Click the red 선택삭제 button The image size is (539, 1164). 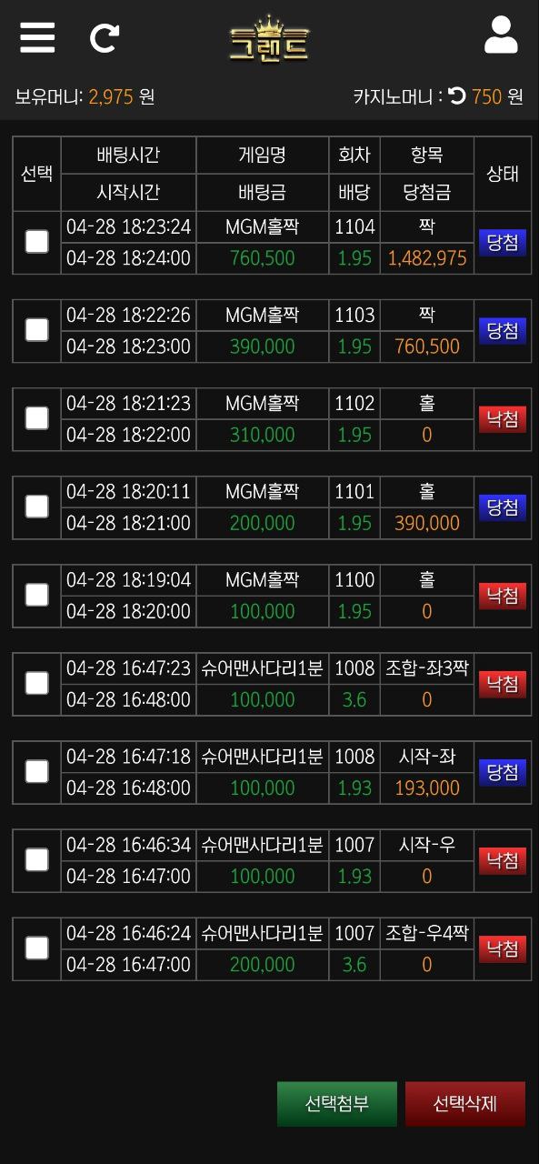[x=465, y=1104]
